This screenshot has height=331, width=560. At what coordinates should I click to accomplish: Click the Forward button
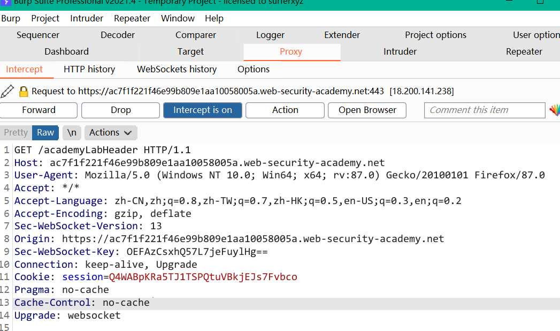39,110
